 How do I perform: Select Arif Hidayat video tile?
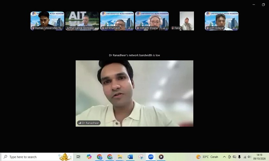[221, 21]
